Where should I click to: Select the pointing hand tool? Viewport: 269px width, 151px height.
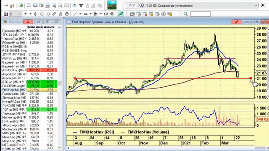coord(61,14)
